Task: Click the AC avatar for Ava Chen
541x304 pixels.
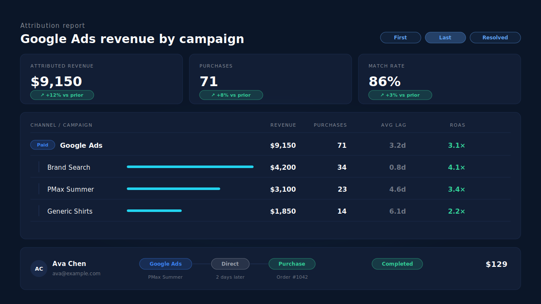Action: pos(39,269)
